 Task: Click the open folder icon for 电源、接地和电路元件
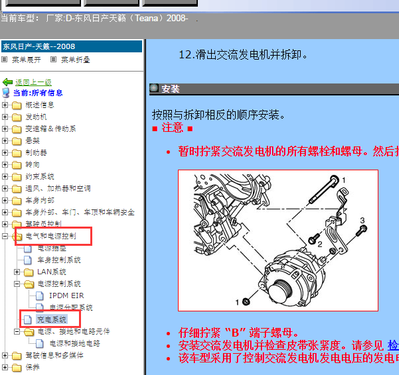point(29,332)
